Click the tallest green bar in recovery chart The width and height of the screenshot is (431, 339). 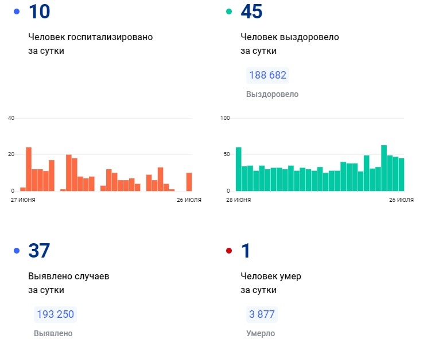[384, 168]
